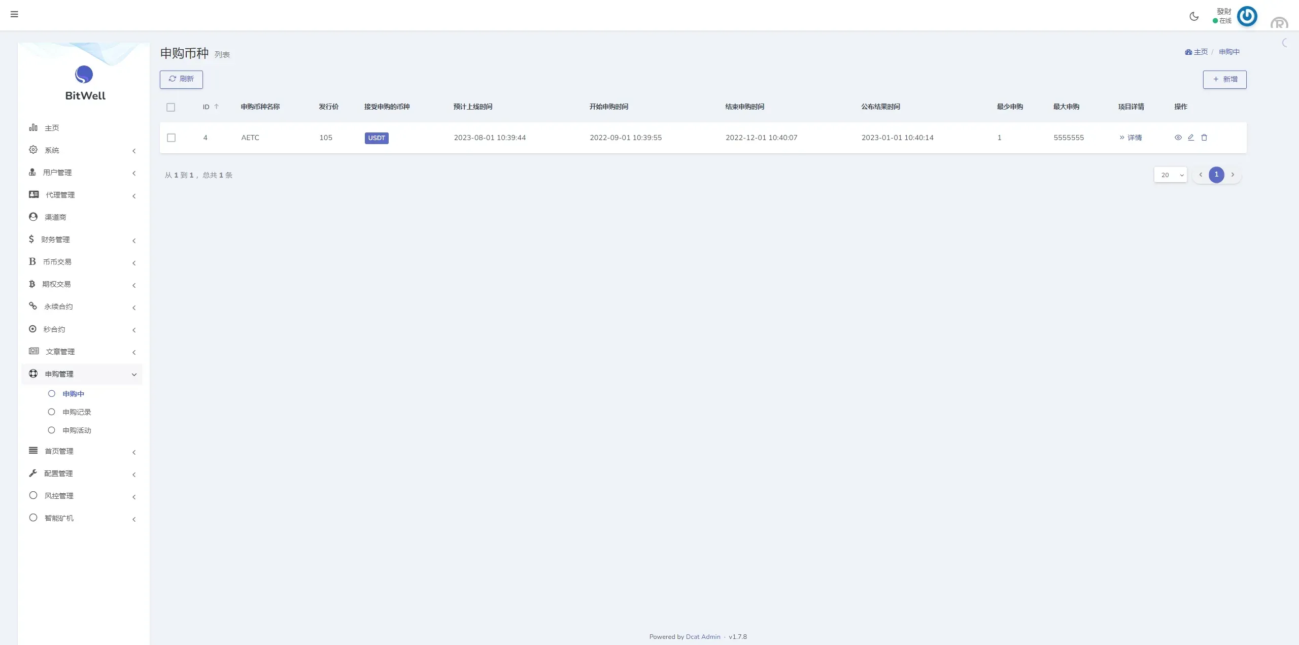This screenshot has width=1299, height=645.
Task: Click the pencil edit icon for AETC
Action: [1191, 138]
